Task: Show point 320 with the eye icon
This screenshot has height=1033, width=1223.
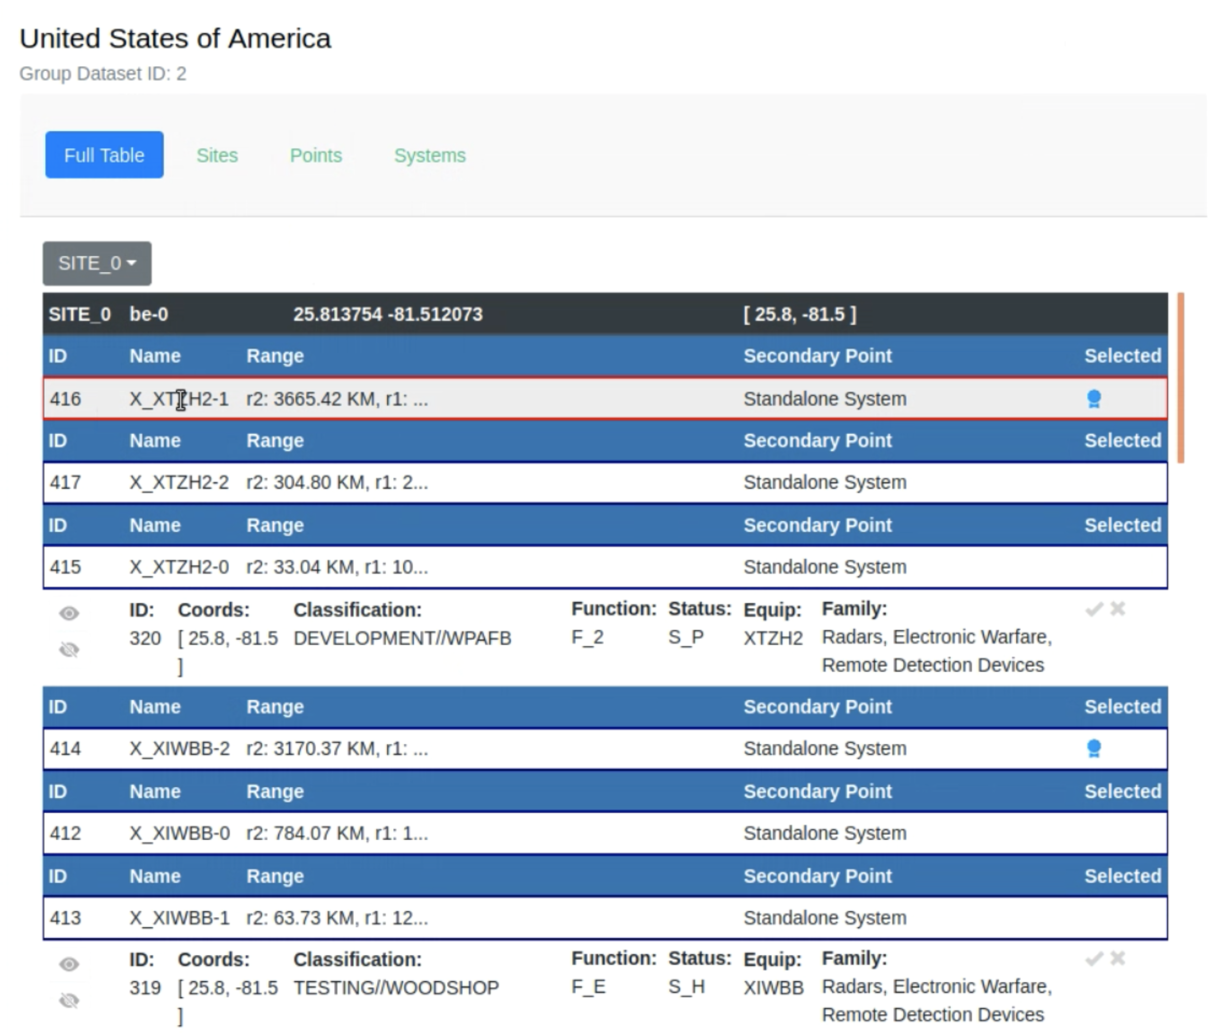Action: pyautogui.click(x=69, y=613)
